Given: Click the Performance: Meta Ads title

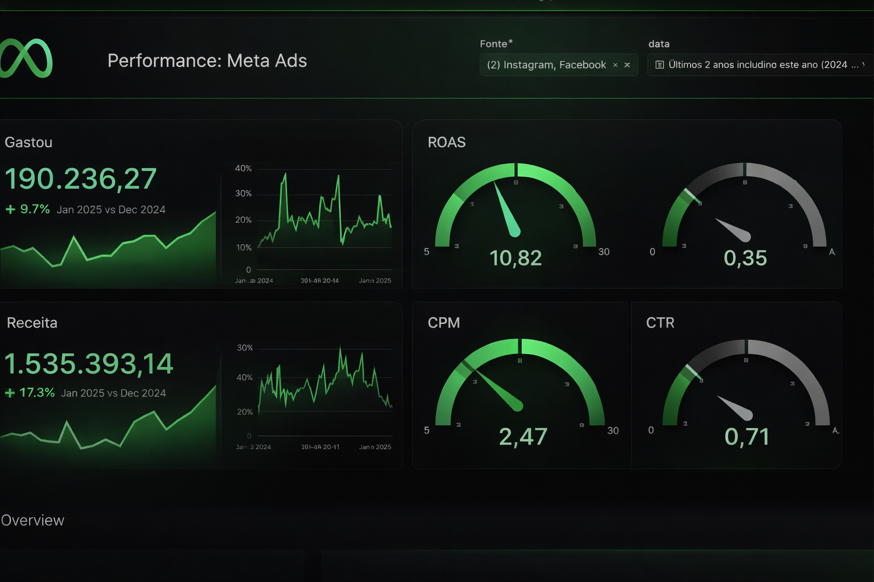Looking at the screenshot, I should click(x=207, y=61).
